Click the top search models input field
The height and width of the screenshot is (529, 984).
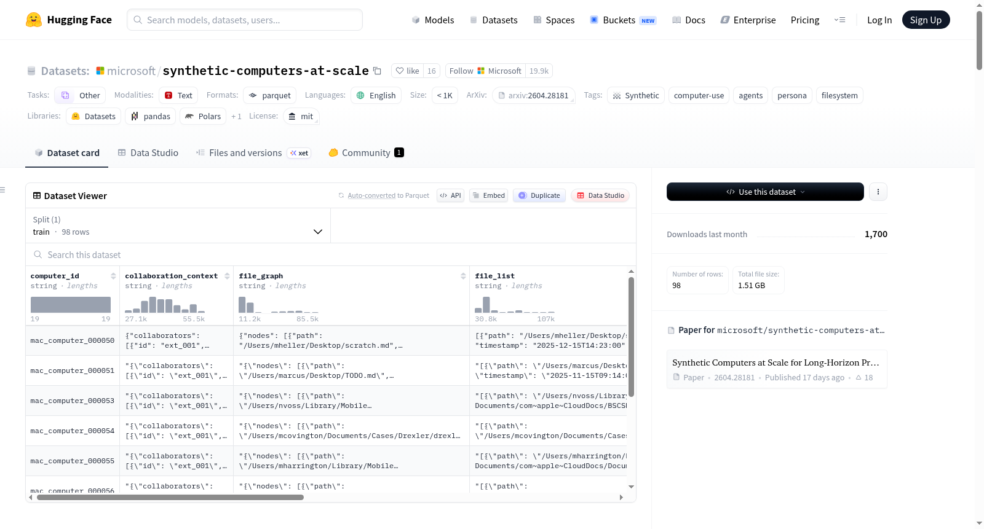[x=245, y=20]
